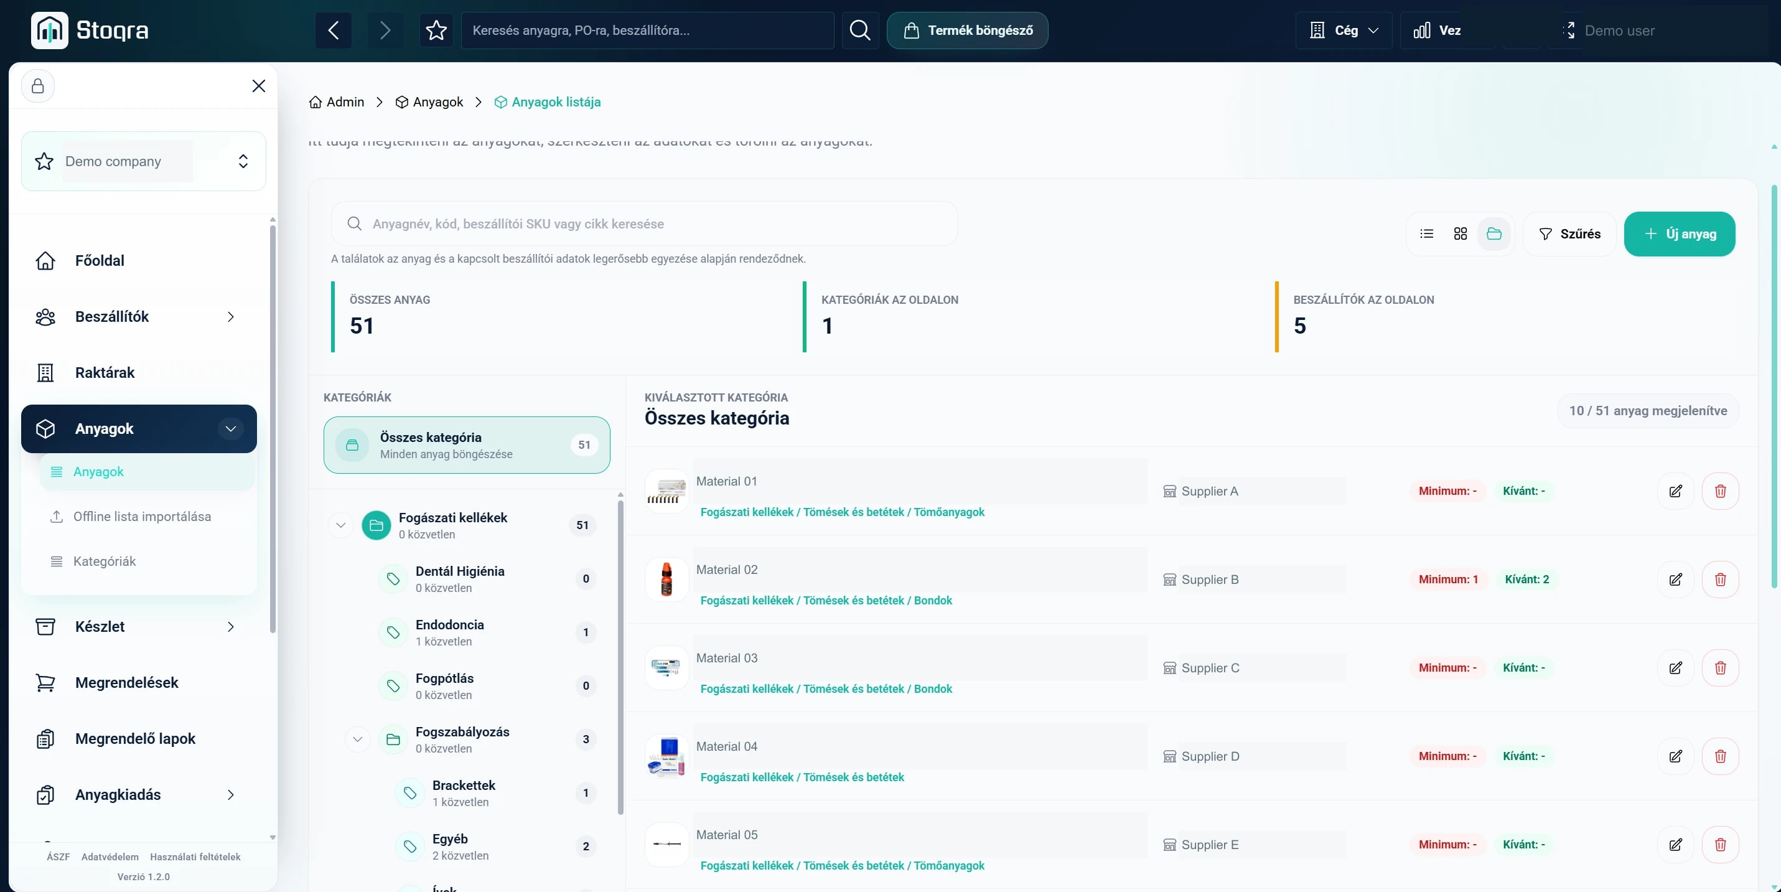This screenshot has width=1781, height=892.
Task: Select Összes kategória category card
Action: click(x=467, y=445)
